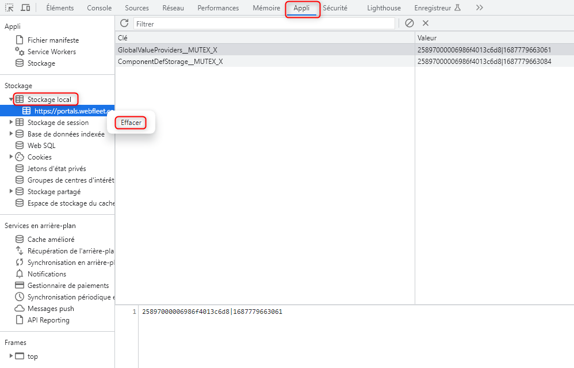Viewport: 574px width, 368px height.
Task: Expand the top frame node
Action: coord(11,356)
